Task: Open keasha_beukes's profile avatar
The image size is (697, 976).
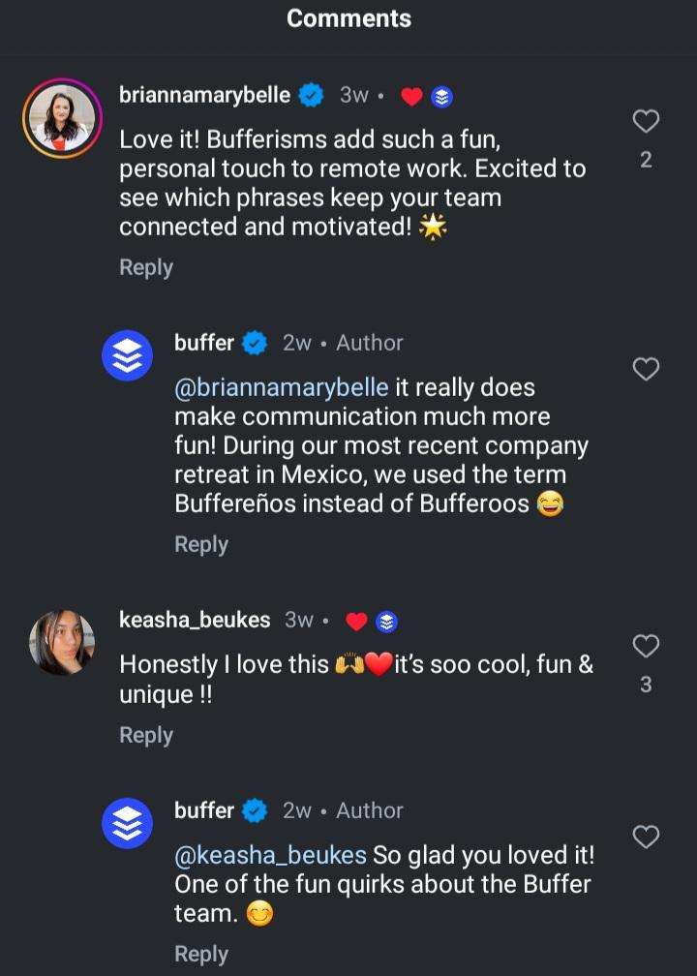Action: coord(62,642)
